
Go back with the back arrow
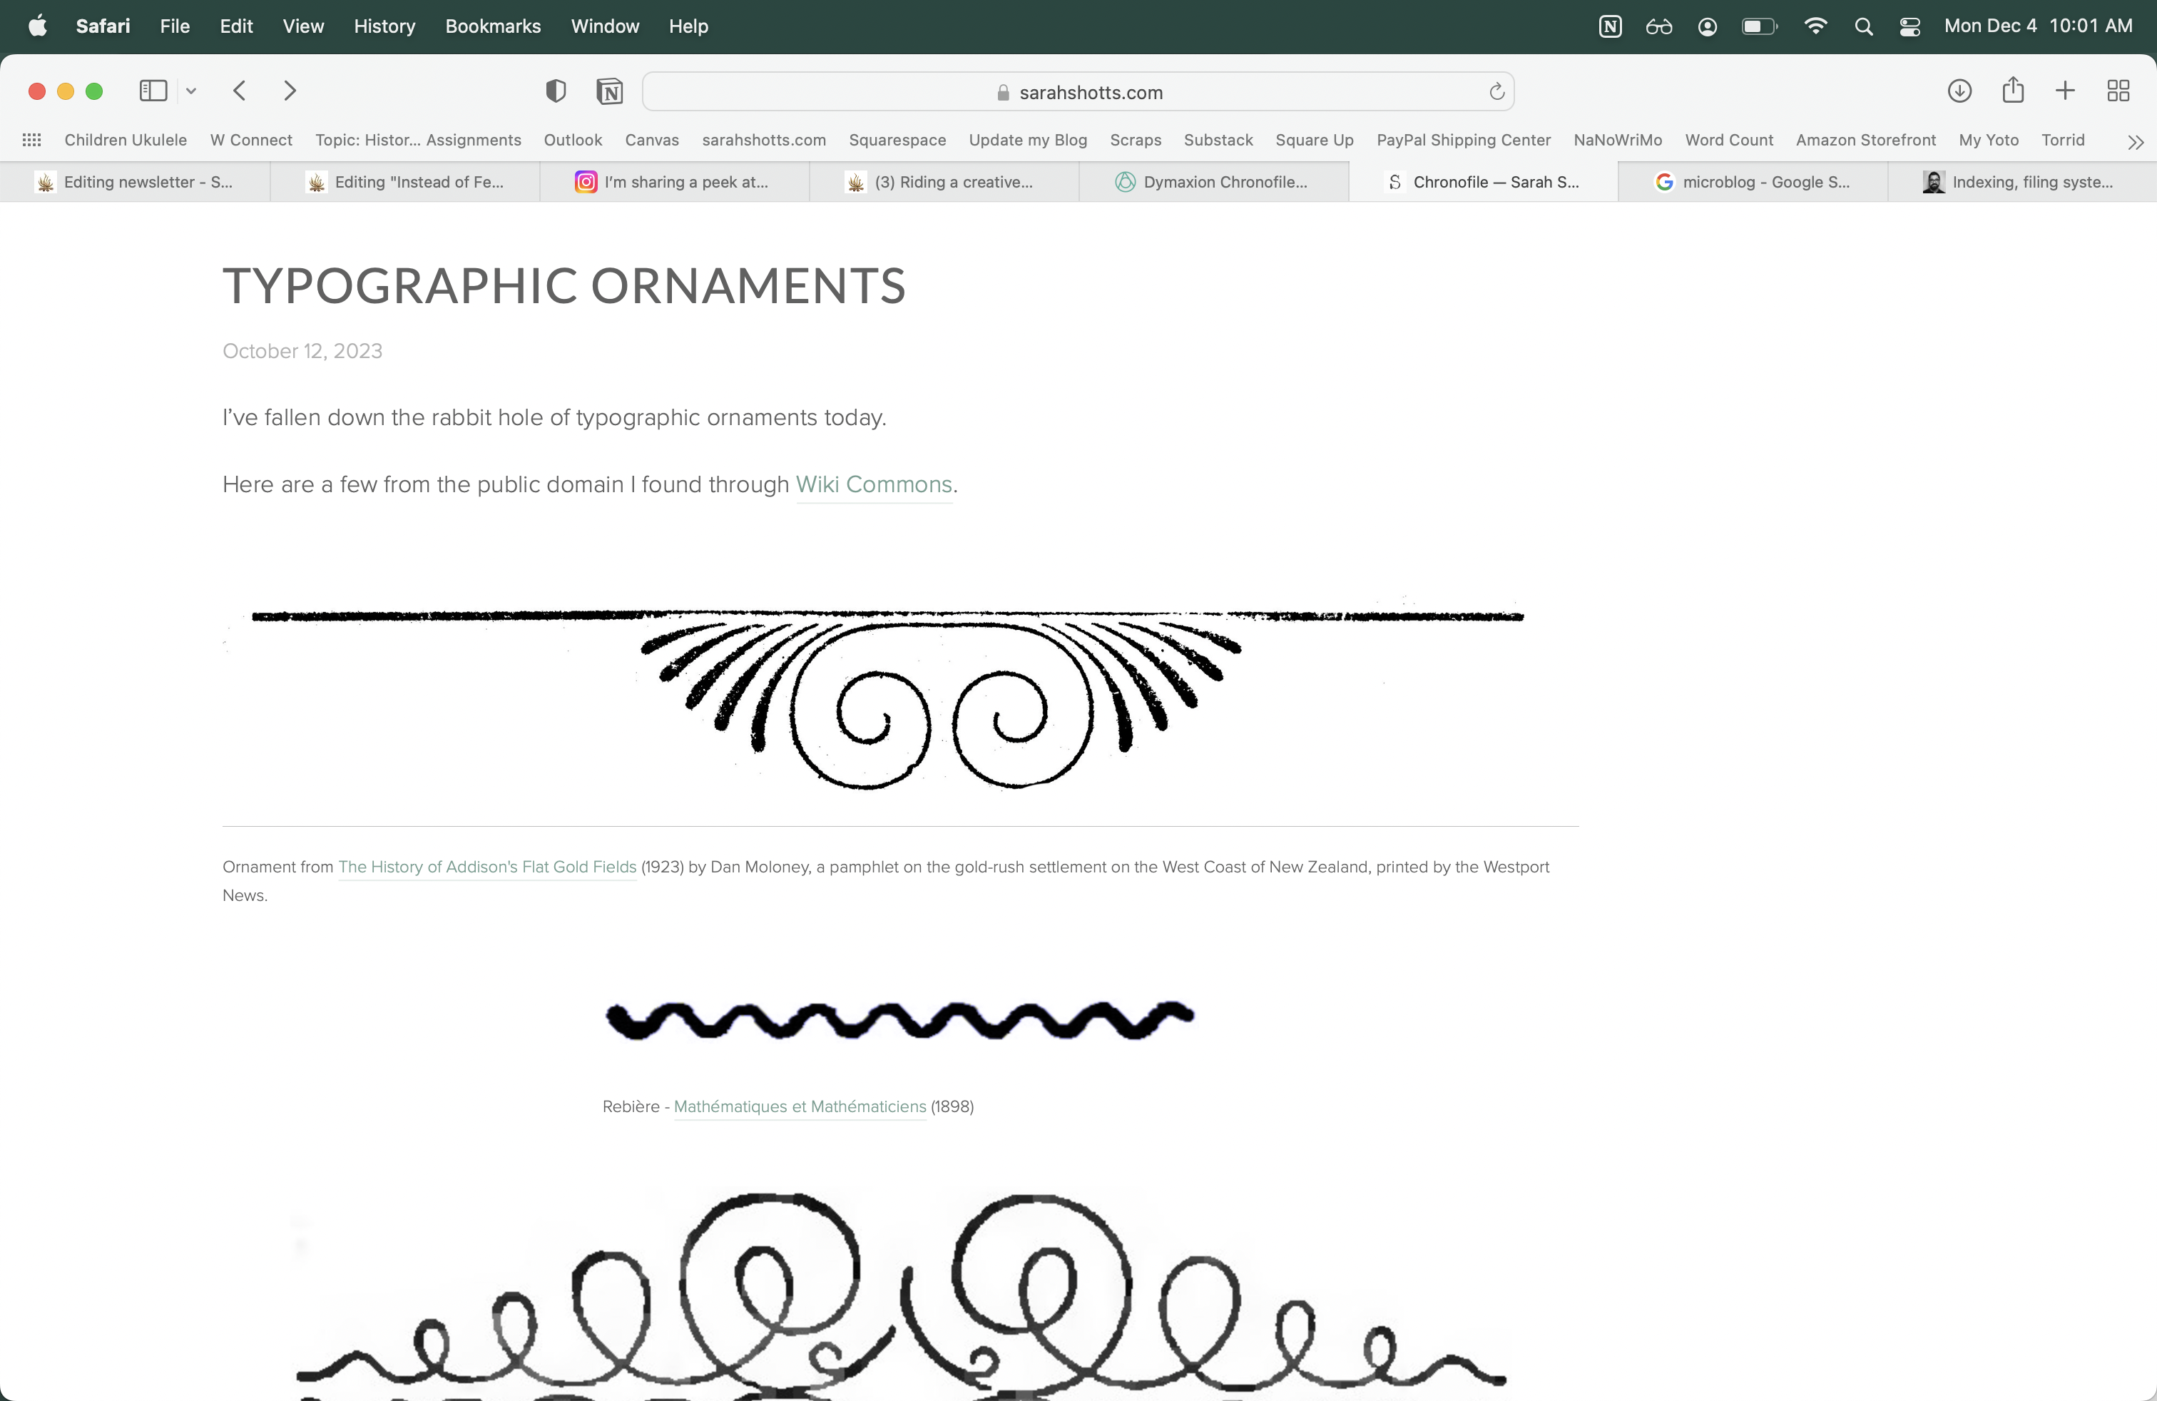[239, 91]
